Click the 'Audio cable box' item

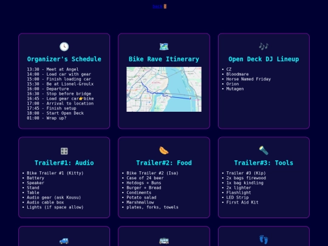point(46,202)
